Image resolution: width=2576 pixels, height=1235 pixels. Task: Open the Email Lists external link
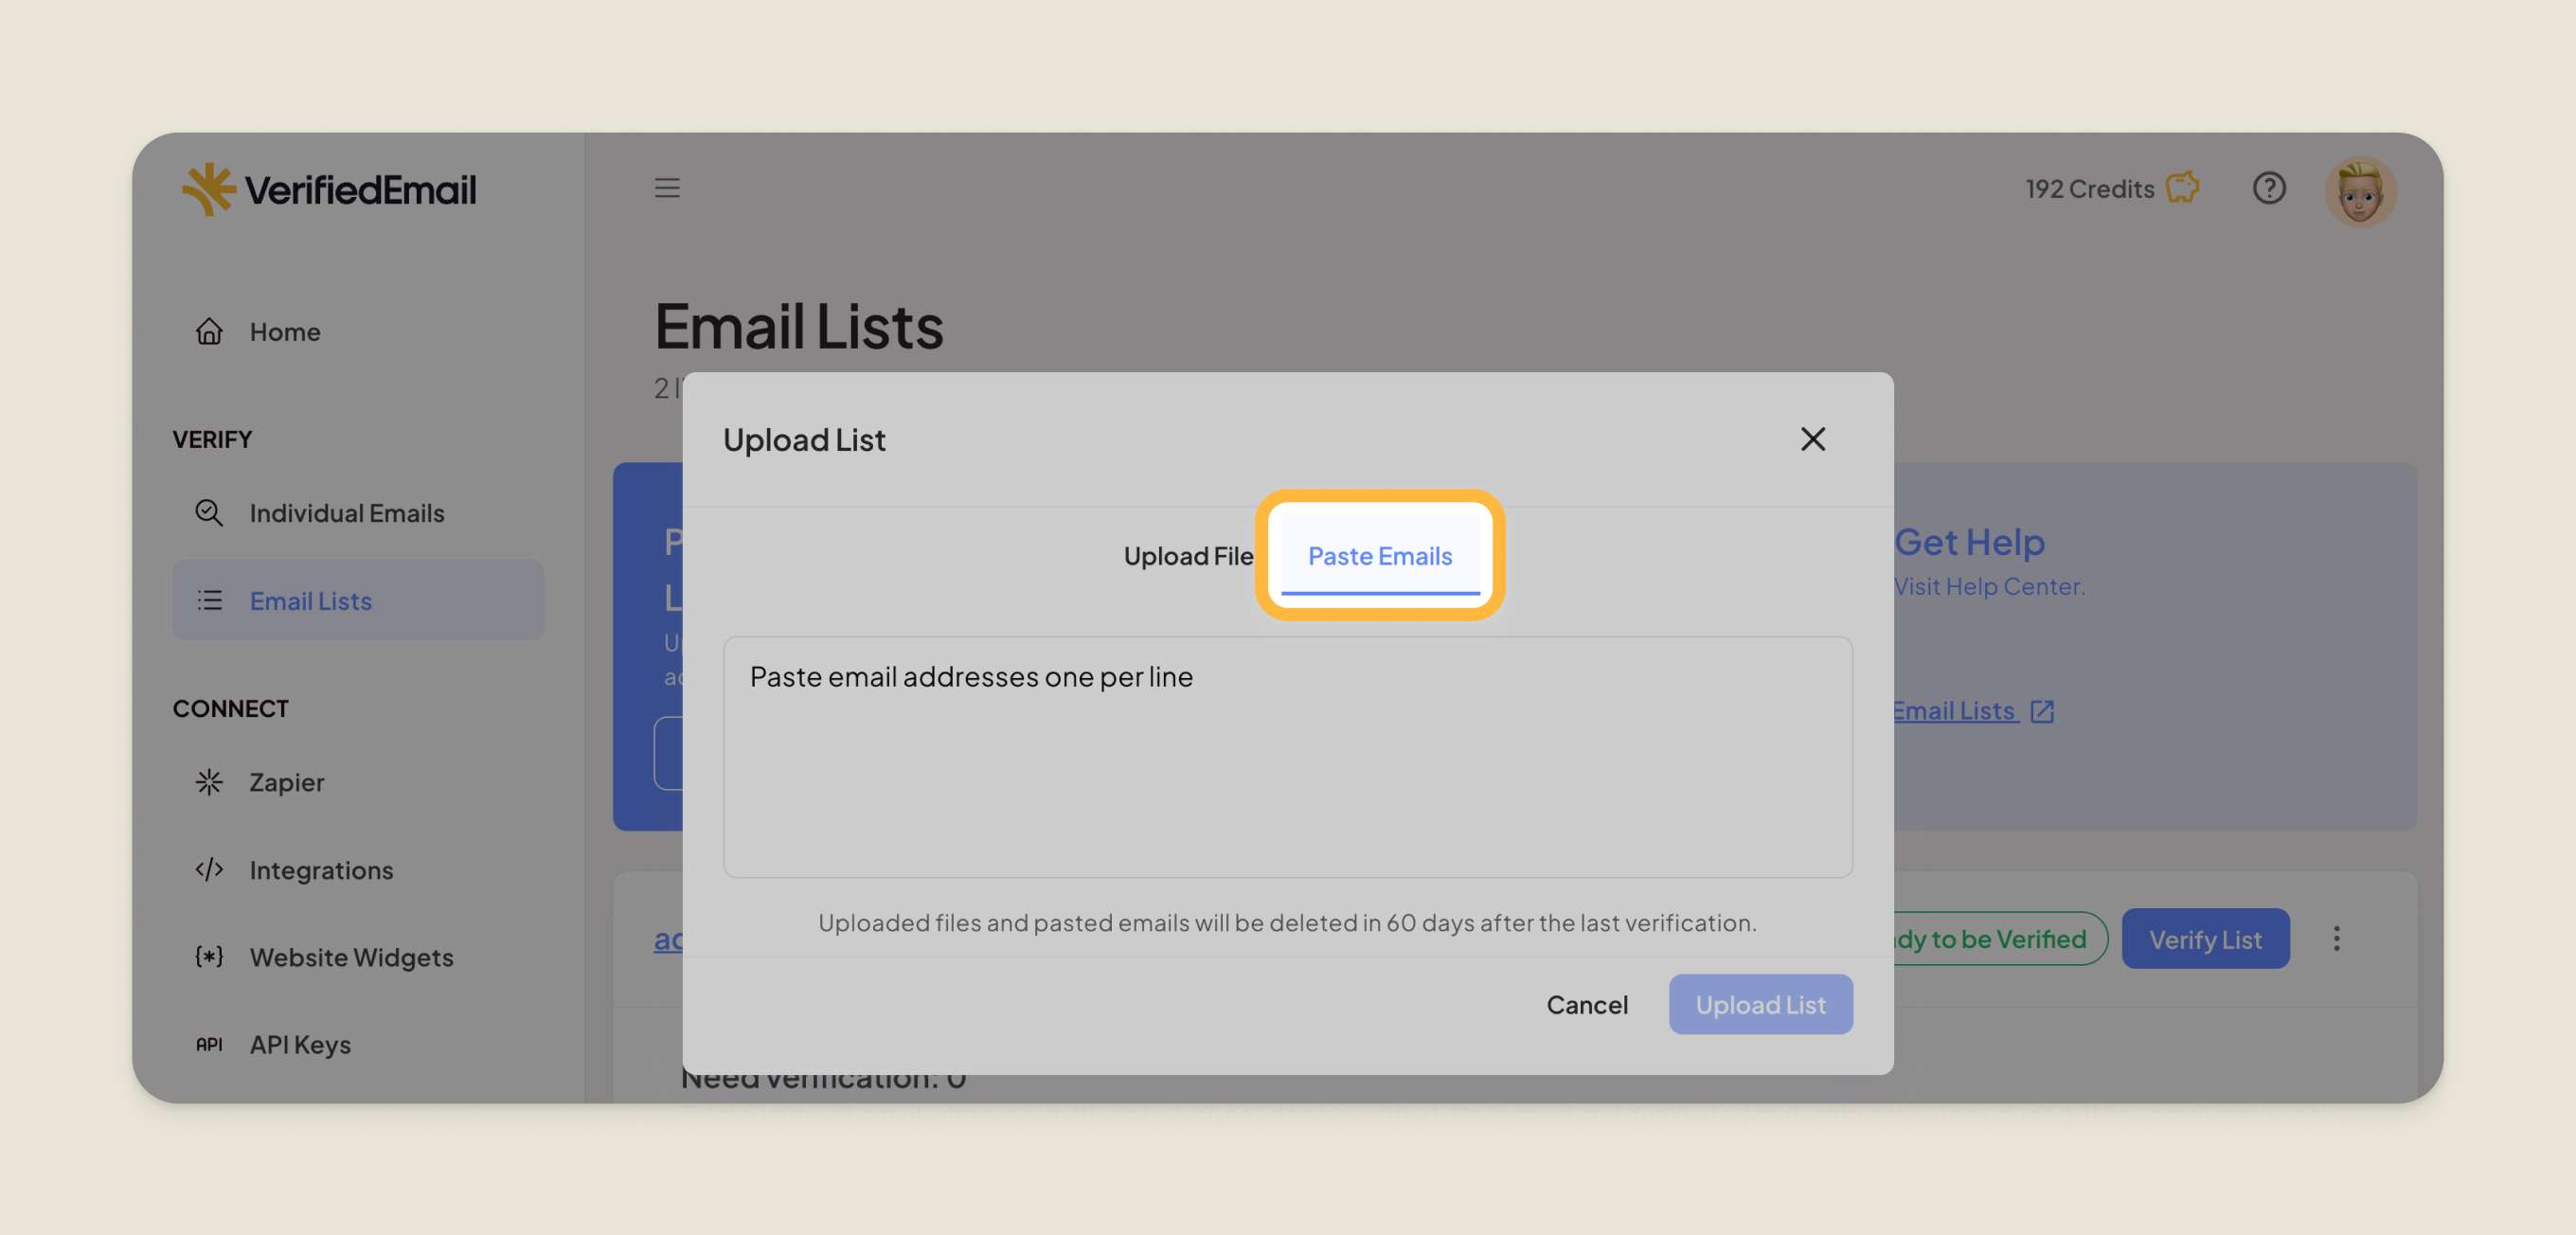click(x=2042, y=710)
